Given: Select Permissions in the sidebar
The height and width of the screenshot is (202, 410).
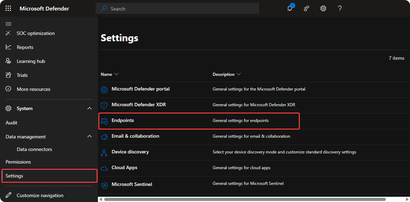Looking at the screenshot, I should [x=18, y=162].
